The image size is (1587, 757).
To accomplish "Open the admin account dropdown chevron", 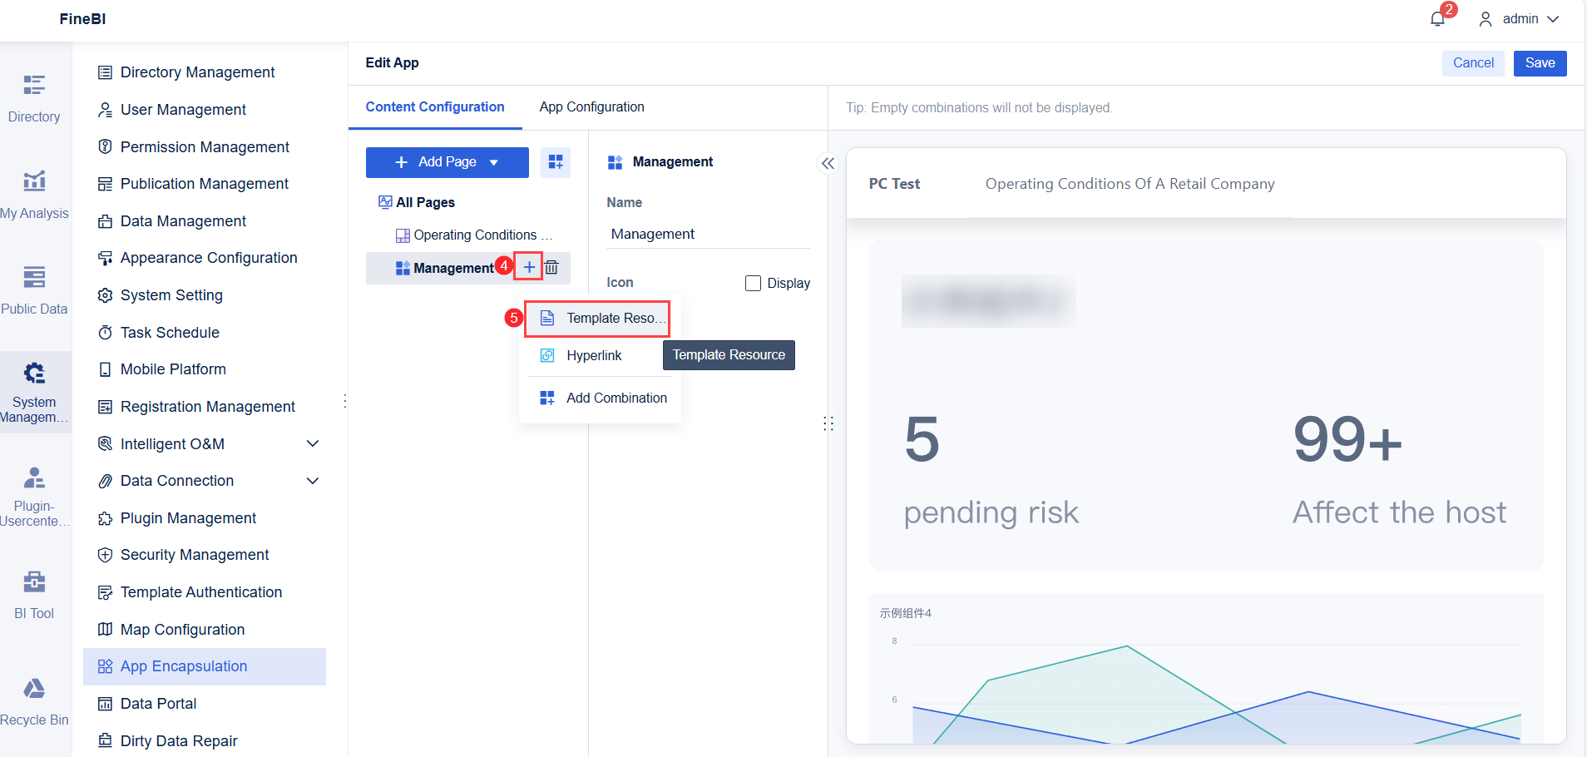I will coord(1553,19).
